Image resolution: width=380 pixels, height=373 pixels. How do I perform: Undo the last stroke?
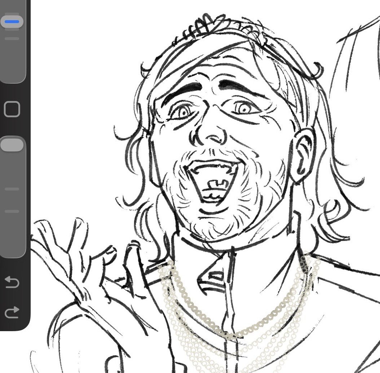(12, 282)
